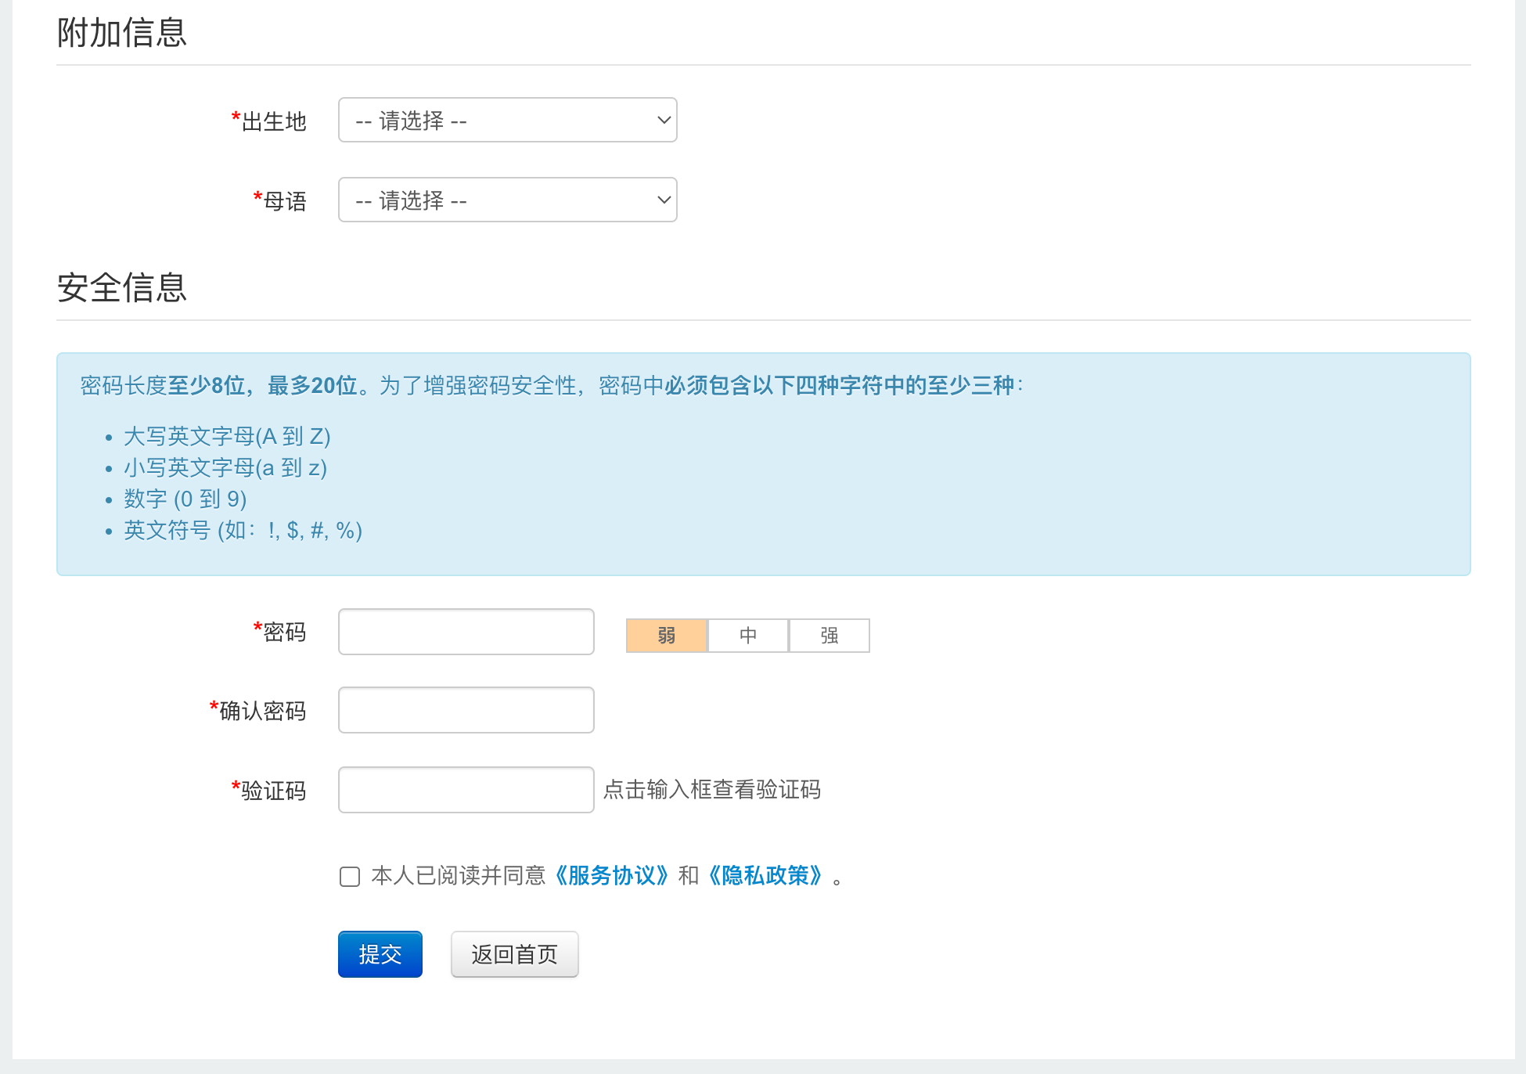
Task: Open the 出生地 dropdown
Action: point(507,120)
